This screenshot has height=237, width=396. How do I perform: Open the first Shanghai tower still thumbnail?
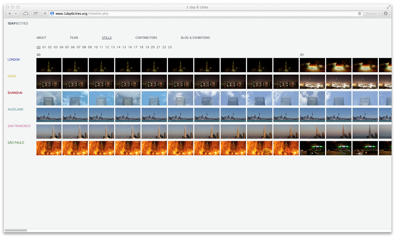point(49,98)
